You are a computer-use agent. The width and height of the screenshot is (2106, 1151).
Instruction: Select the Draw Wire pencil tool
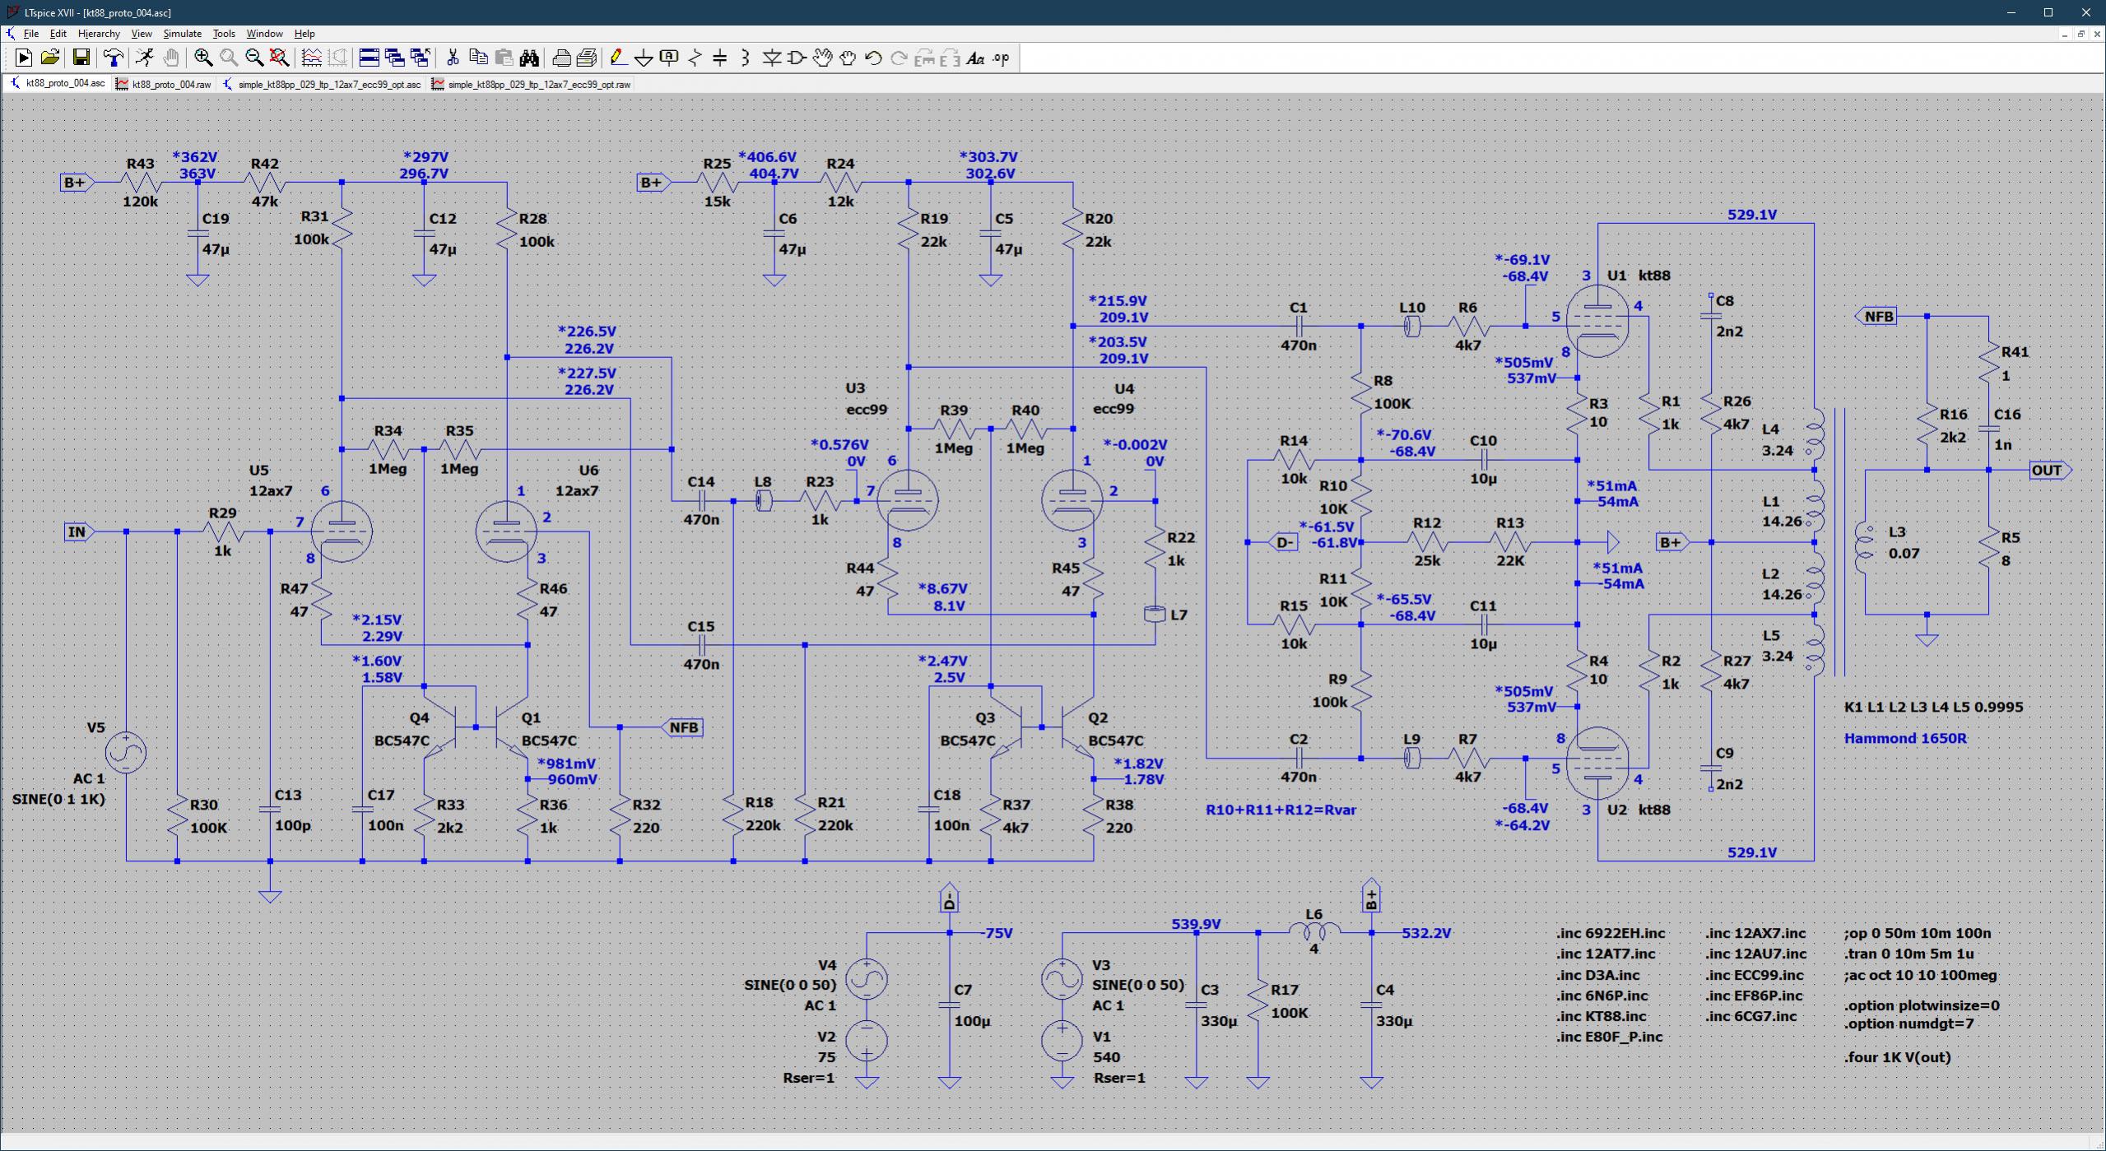coord(619,58)
